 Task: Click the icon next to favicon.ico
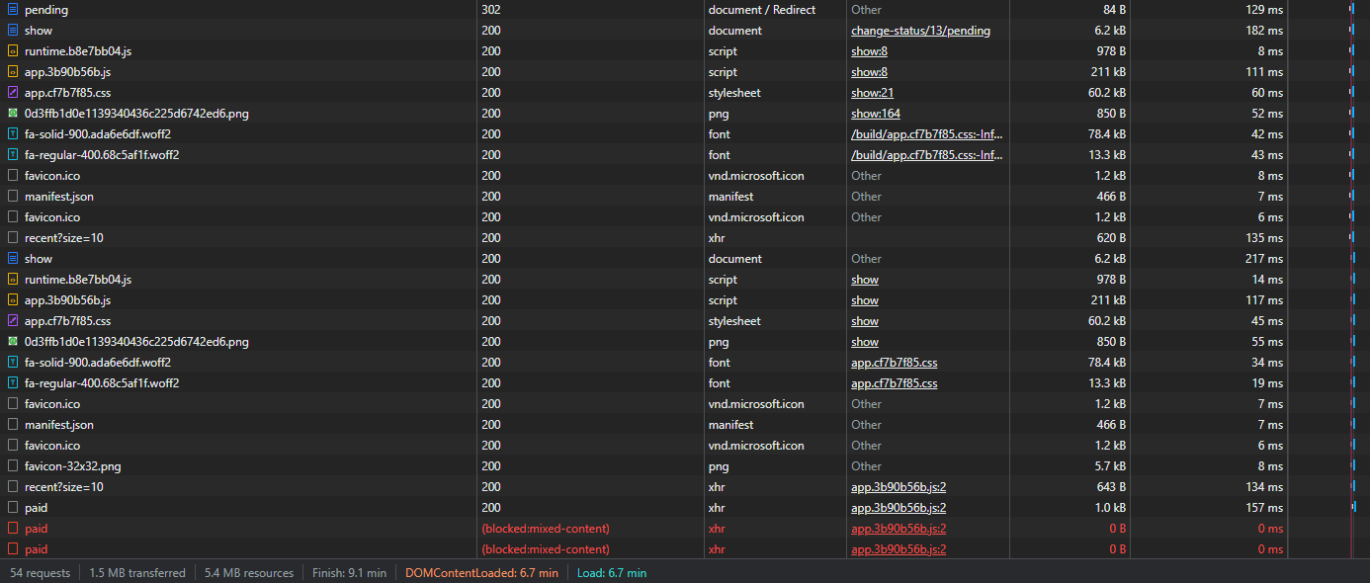tap(14, 175)
